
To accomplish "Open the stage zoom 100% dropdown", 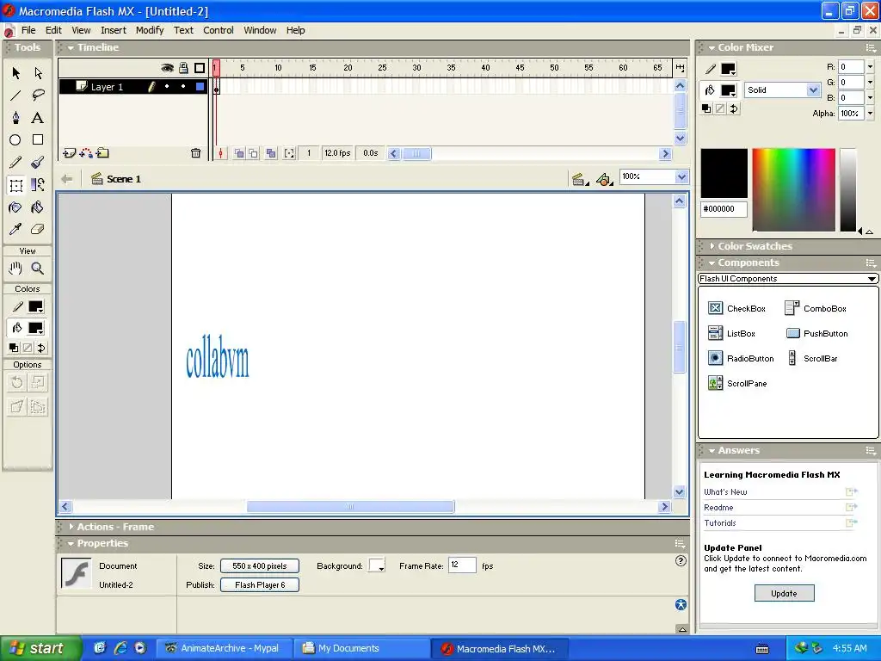I will coord(681,177).
